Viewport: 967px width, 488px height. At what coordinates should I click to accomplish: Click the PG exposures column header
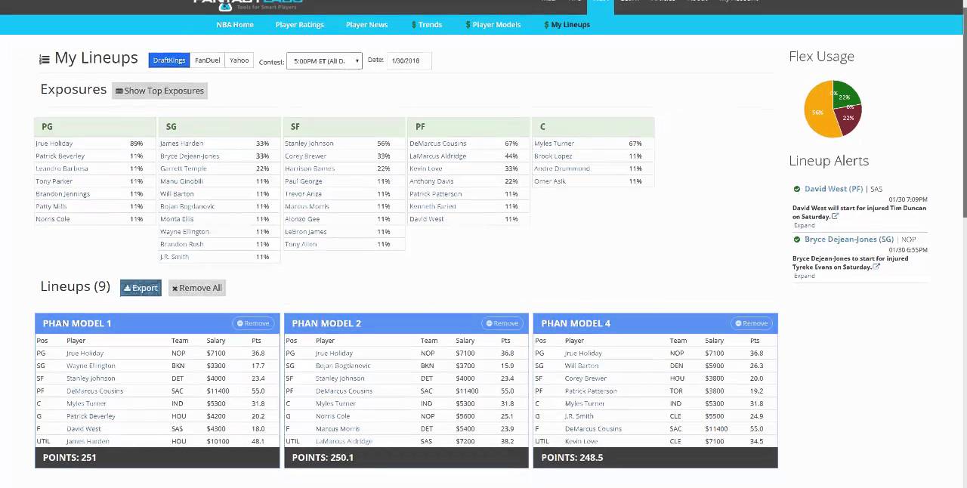click(95, 127)
